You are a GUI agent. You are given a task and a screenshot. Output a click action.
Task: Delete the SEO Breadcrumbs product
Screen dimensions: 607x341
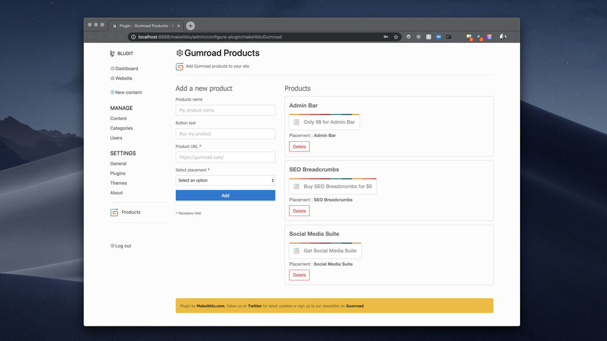click(299, 211)
